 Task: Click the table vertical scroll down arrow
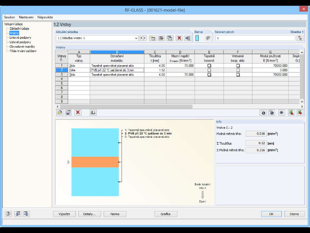(x=302, y=102)
